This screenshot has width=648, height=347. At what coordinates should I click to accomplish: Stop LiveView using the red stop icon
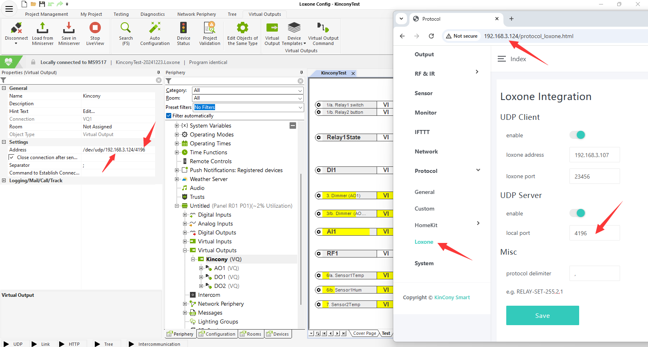point(95,28)
